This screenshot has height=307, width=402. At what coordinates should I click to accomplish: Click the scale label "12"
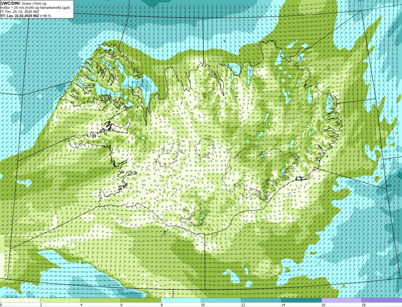tap(243, 305)
